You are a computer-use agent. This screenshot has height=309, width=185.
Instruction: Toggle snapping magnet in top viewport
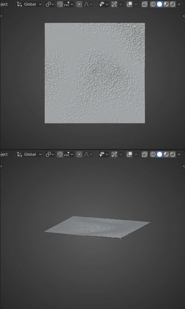point(60,4)
